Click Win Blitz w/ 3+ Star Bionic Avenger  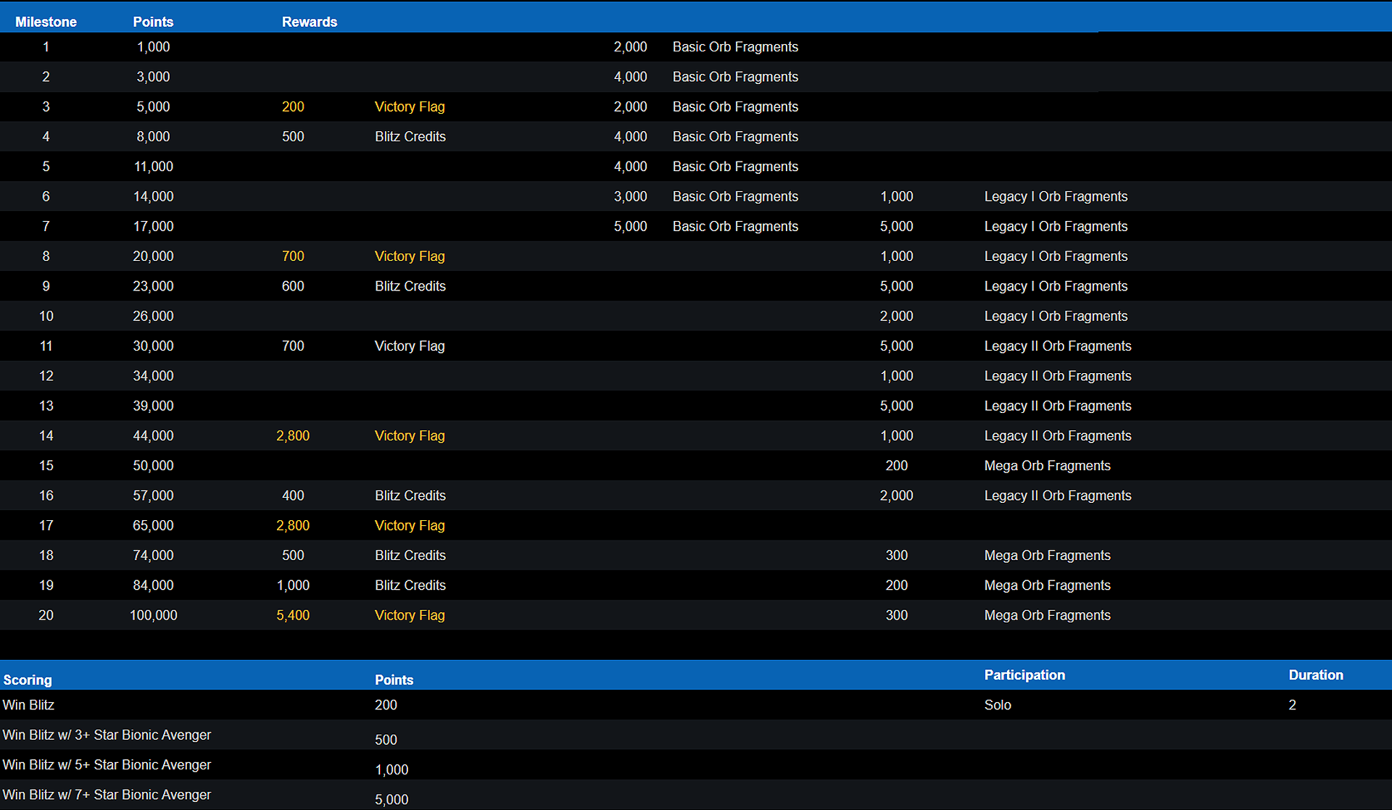[107, 735]
